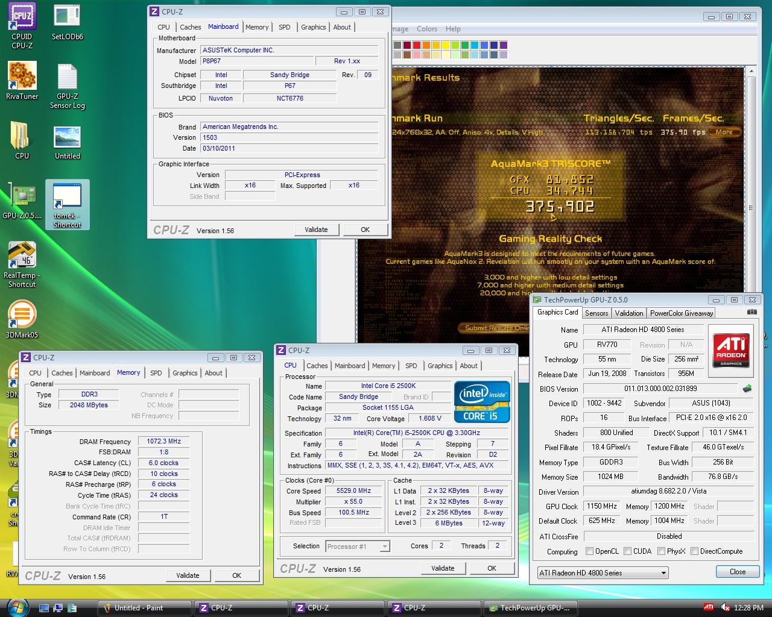
Task: Switch to Untitled - Paint taskbar button
Action: coord(144,608)
